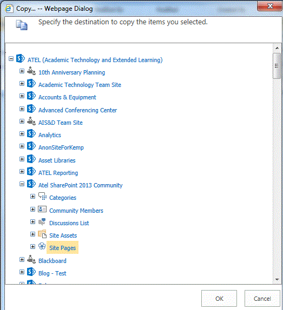The image size is (283, 310).
Task: Click the Internet Explorer icon in the title bar
Action: [x=9, y=9]
